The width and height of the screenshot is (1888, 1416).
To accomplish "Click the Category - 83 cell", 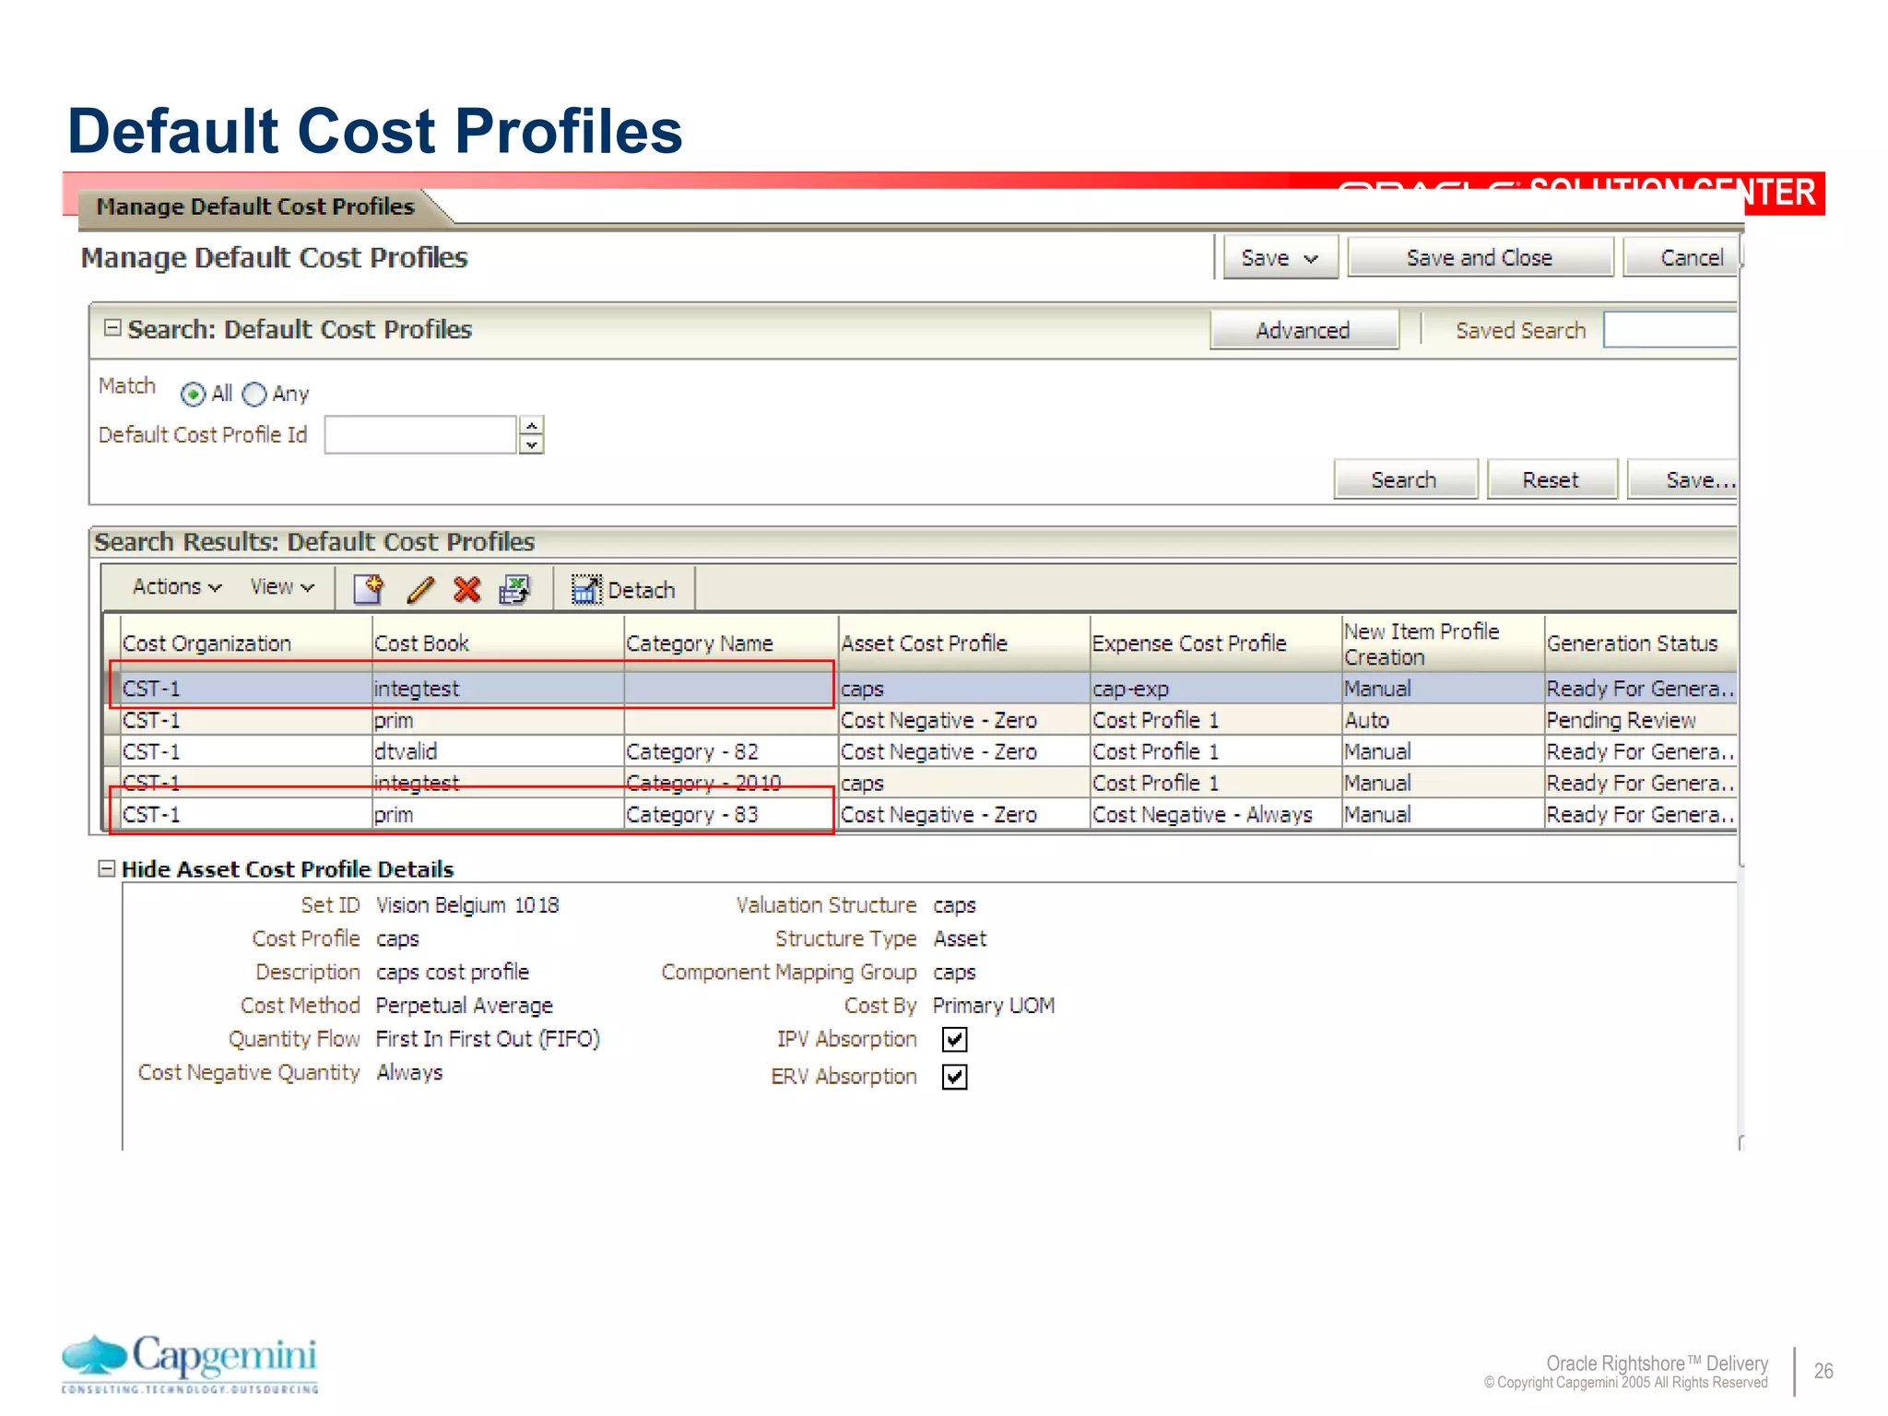I will (x=731, y=814).
